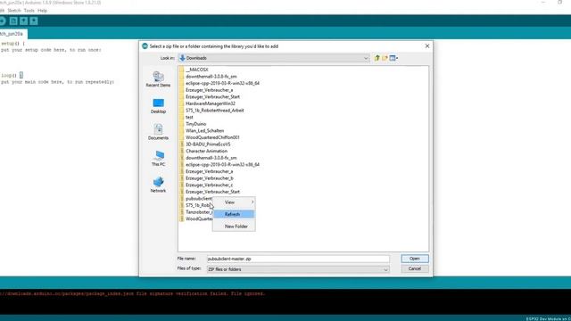Jump to Desktop in the dialog sidebar
571x321 pixels.
click(x=158, y=105)
